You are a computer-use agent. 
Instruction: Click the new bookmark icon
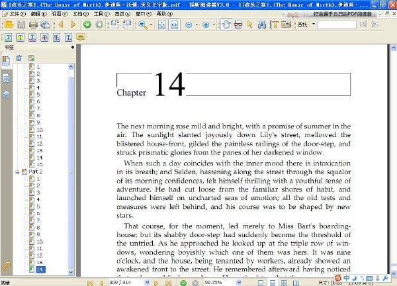tap(31, 58)
